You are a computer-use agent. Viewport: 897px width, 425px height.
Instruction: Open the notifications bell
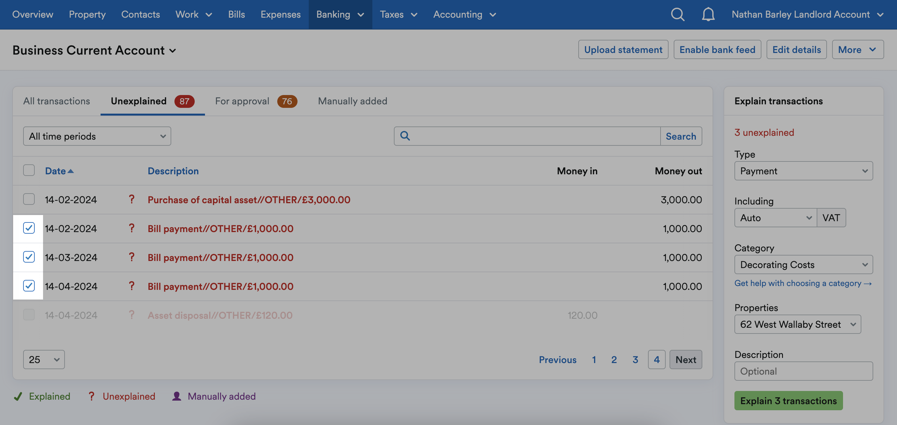[x=708, y=14]
